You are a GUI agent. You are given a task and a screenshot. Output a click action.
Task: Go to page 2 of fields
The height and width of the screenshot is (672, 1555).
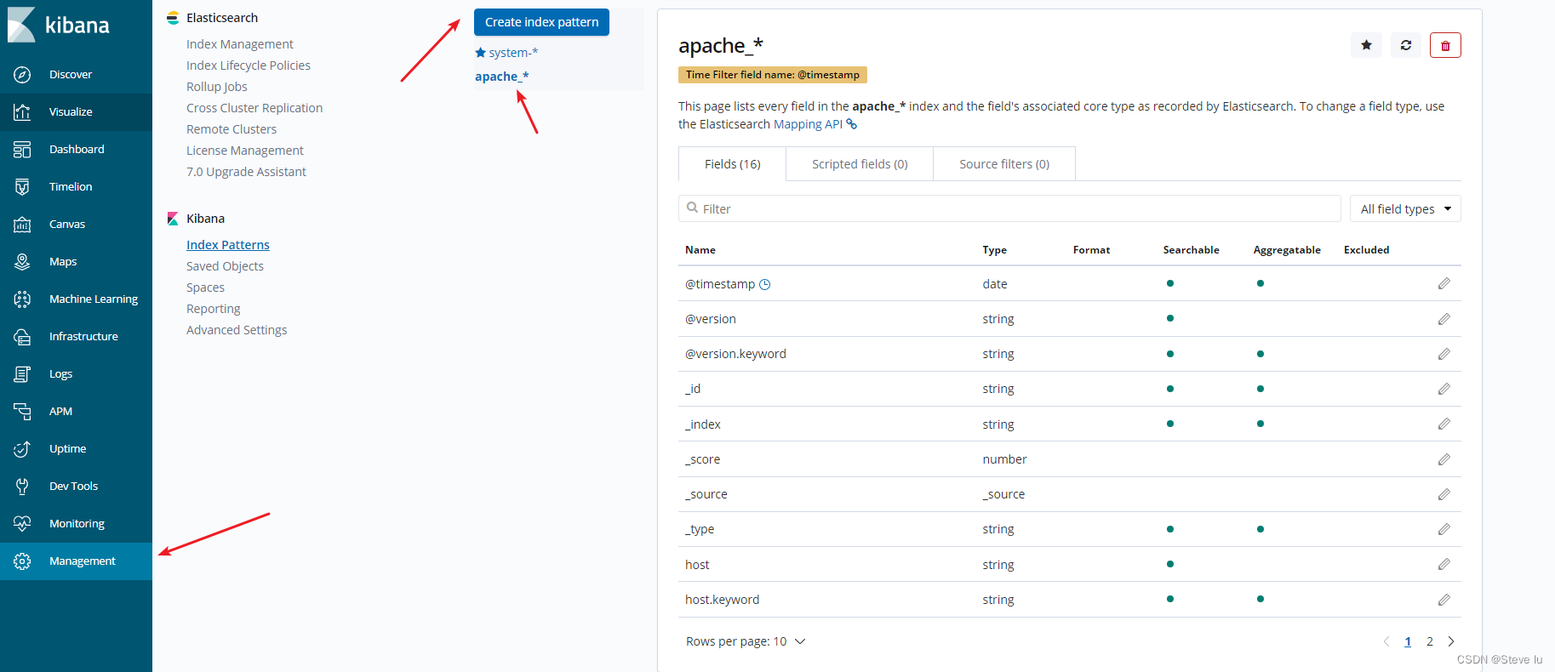tap(1430, 641)
